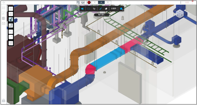Viewport: 197px width, 105px height.
Task: Click the plus circle zoom icon
Action: coord(11,9)
